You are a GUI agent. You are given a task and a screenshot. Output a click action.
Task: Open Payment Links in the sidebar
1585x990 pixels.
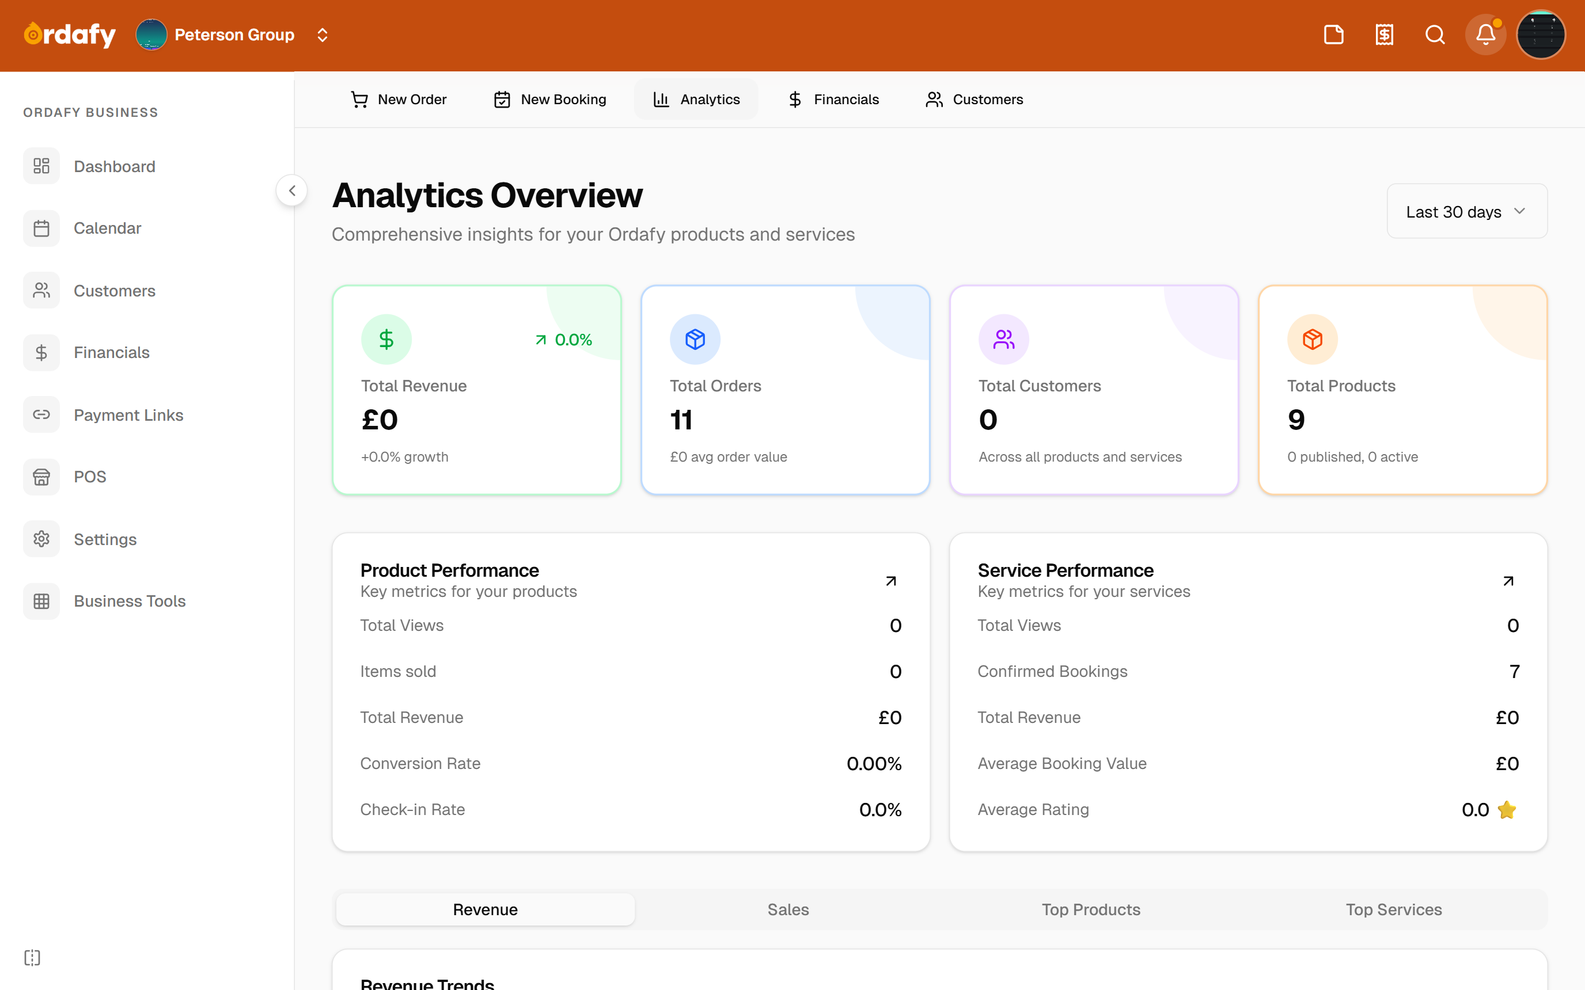pyautogui.click(x=147, y=414)
